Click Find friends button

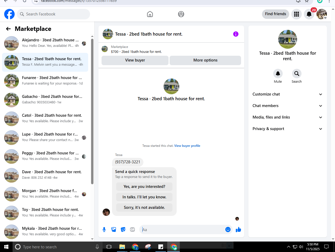click(x=276, y=14)
